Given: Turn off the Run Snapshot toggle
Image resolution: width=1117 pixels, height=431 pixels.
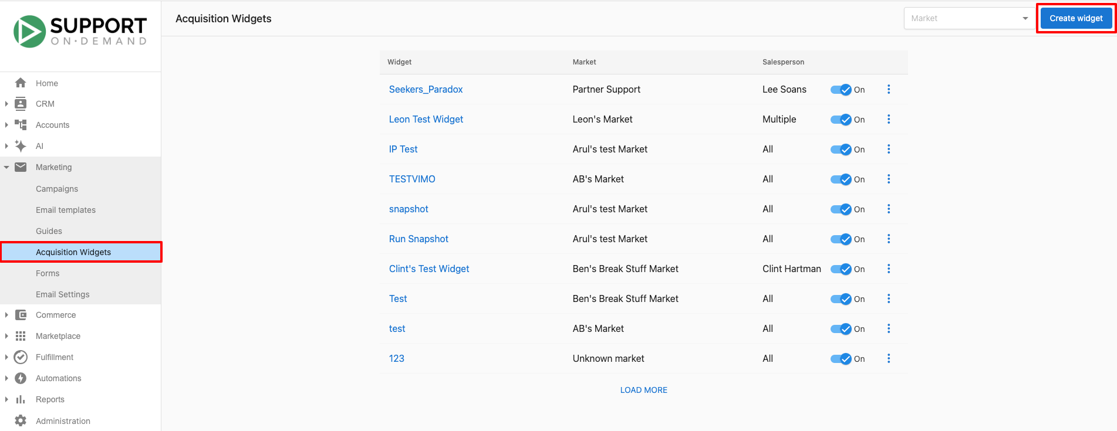Looking at the screenshot, I should pos(841,239).
